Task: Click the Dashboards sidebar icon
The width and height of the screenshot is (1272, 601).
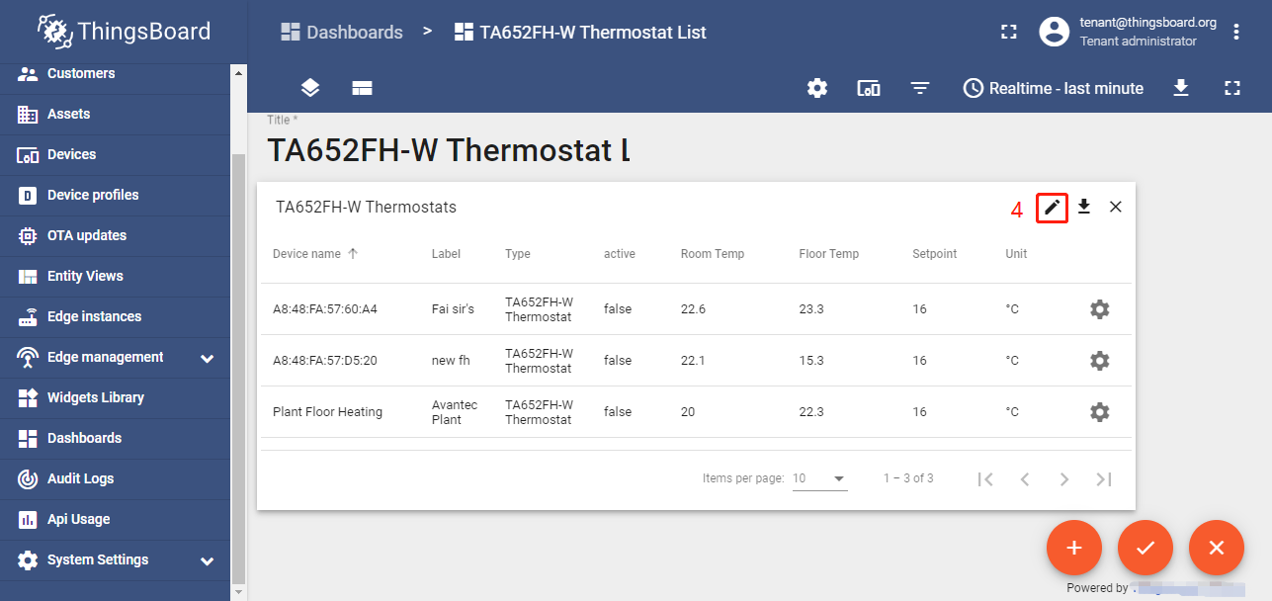Action: coord(28,439)
